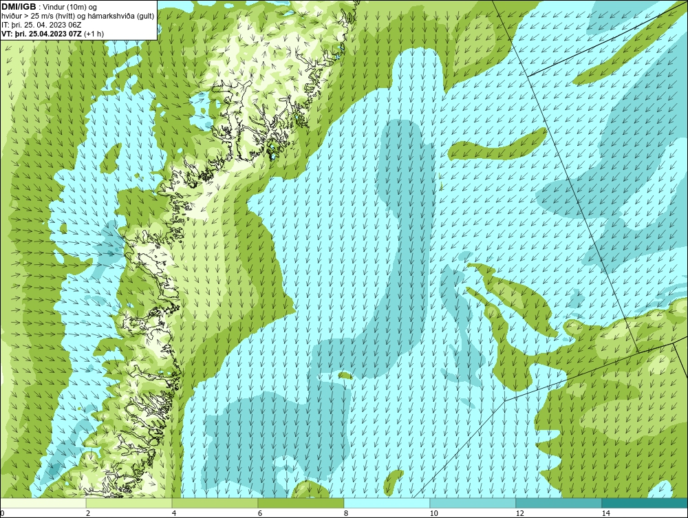688x518 pixels.
Task: Click the darkest teal swatch above 14
Action: (645, 503)
